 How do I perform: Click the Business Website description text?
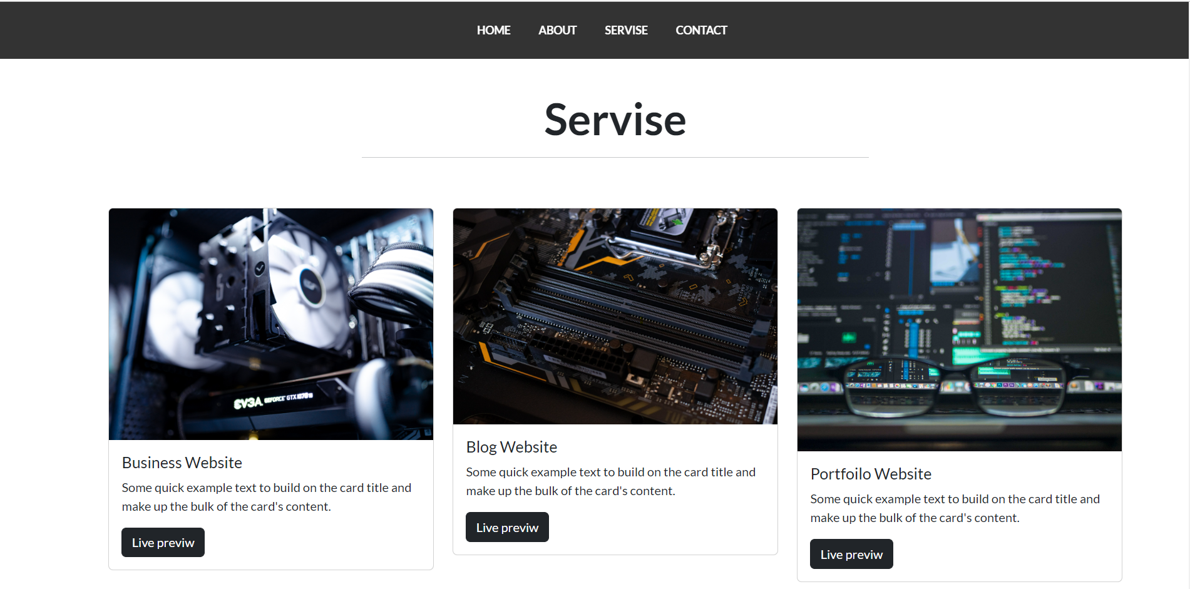pos(266,496)
